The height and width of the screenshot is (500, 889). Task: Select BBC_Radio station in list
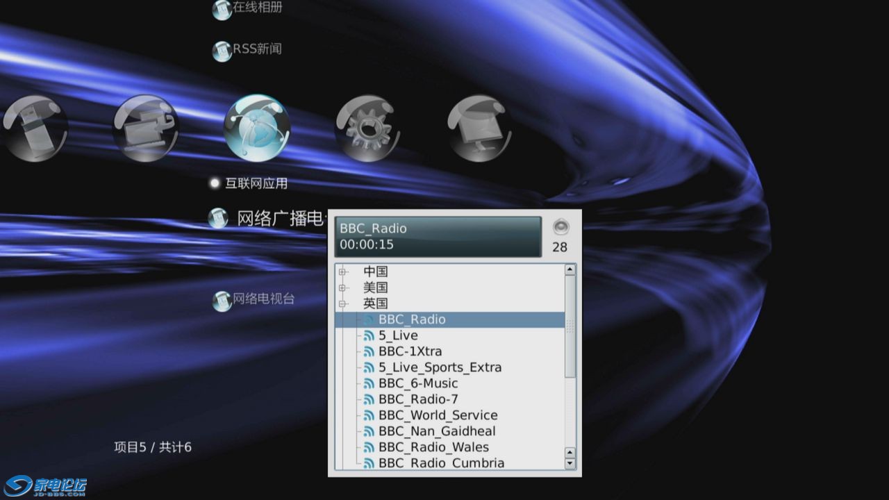point(449,319)
